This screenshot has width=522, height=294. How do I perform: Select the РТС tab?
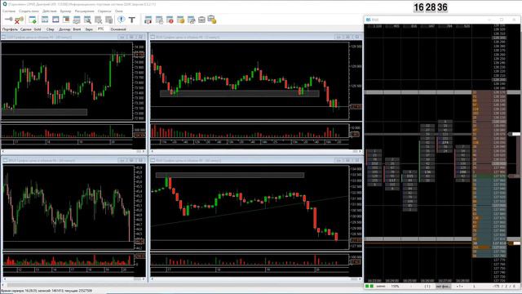101,29
